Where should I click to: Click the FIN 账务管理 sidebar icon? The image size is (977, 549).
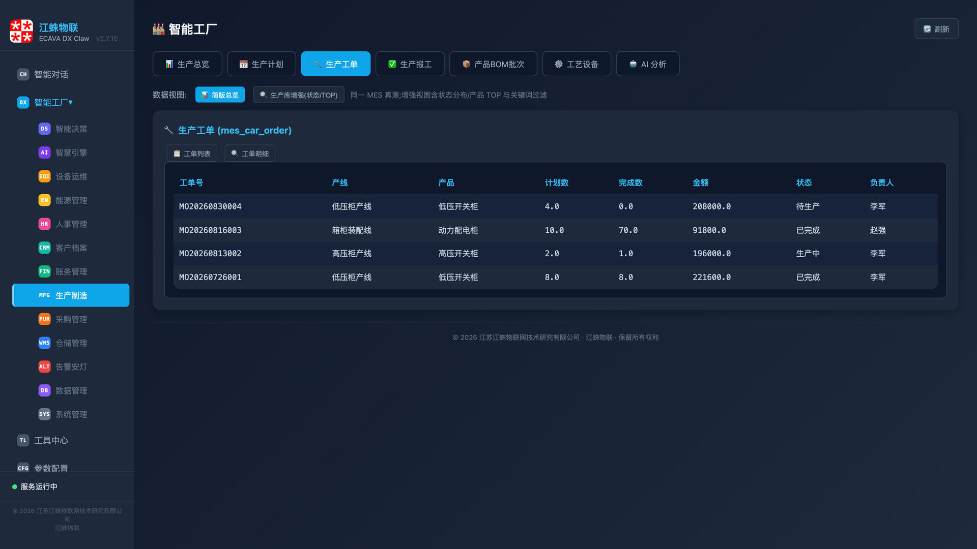point(44,271)
